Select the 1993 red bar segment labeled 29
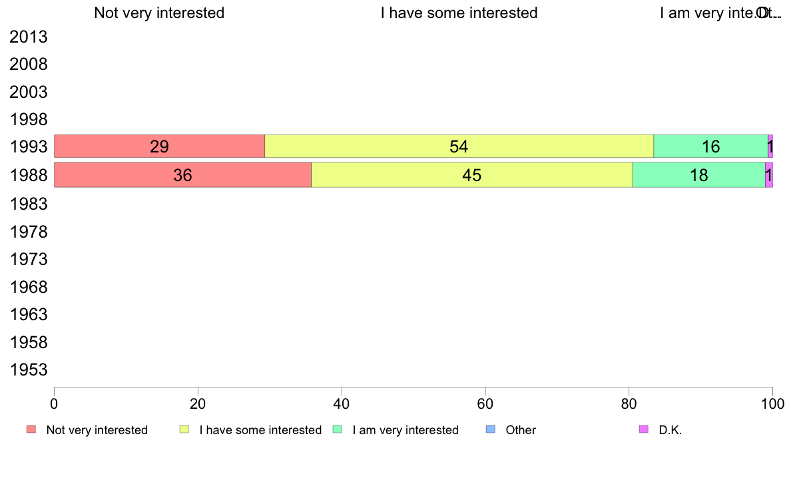 159,146
